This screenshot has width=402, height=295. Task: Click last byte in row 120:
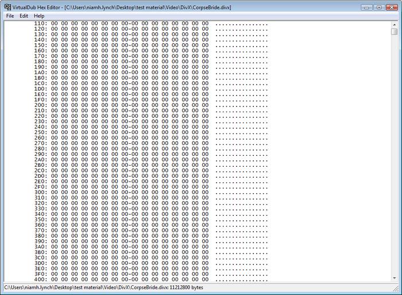205,29
